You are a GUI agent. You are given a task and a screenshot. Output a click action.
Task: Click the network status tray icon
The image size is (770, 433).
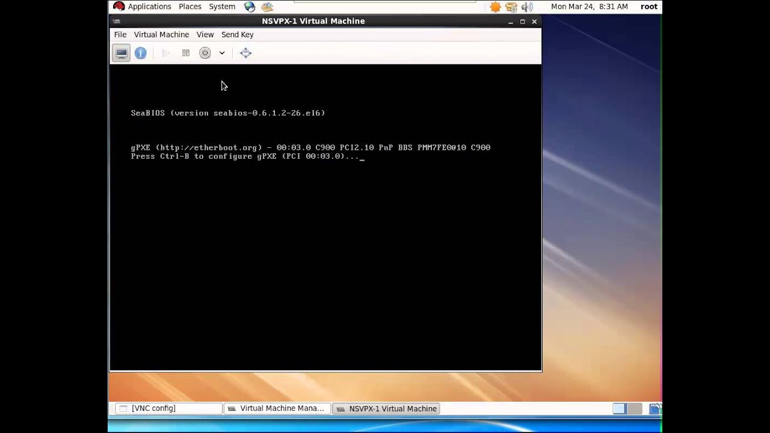pos(511,7)
